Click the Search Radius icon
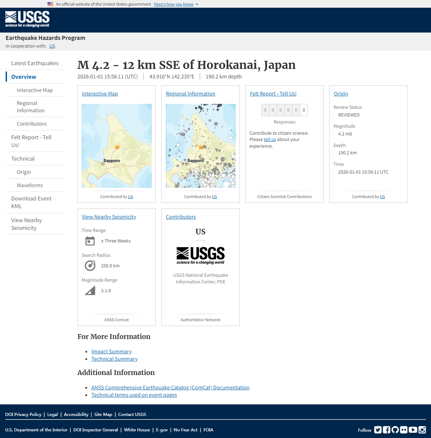This screenshot has height=438, width=431. [90, 266]
